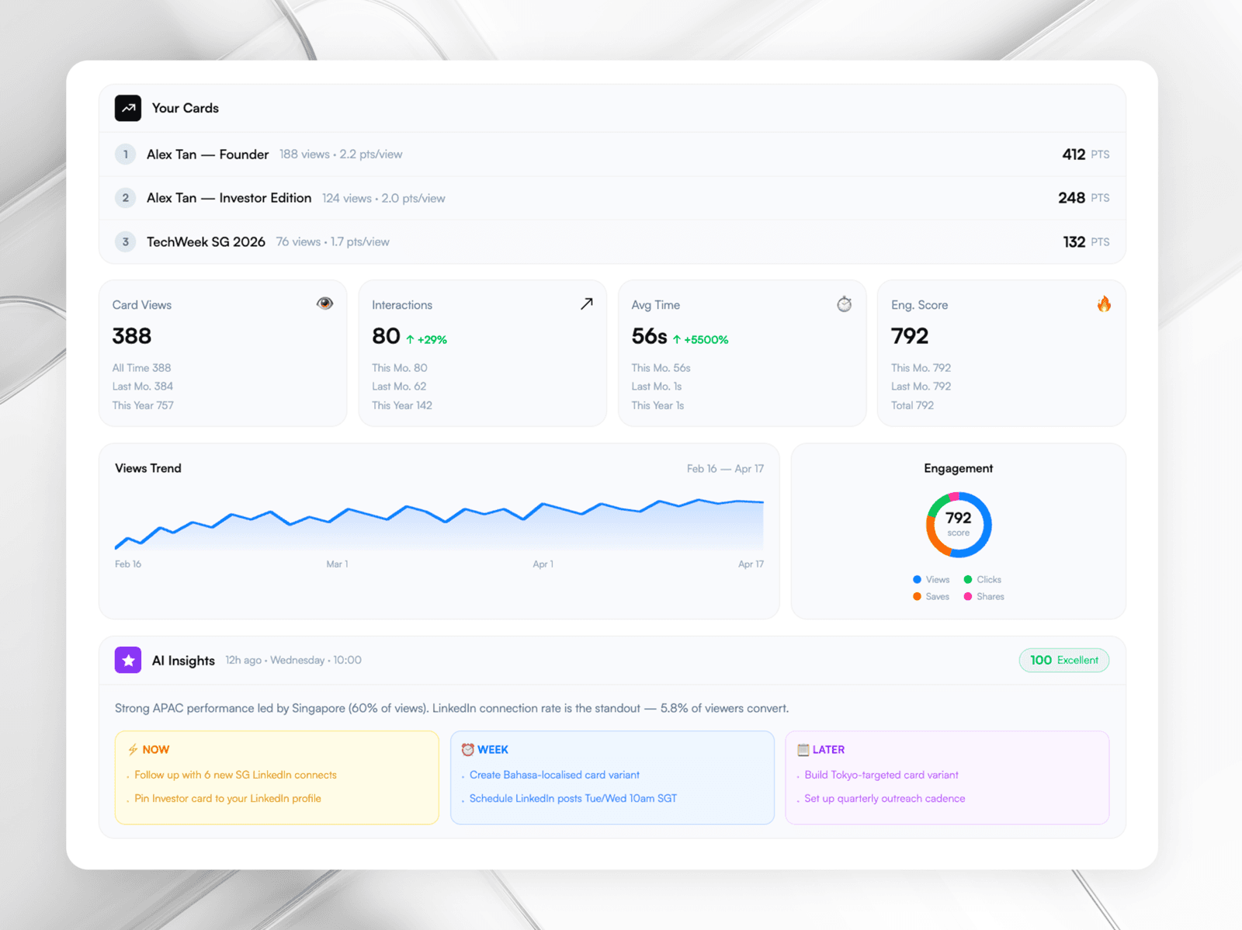Click the stopwatch icon on Avg Time
The height and width of the screenshot is (930, 1242).
click(x=844, y=304)
